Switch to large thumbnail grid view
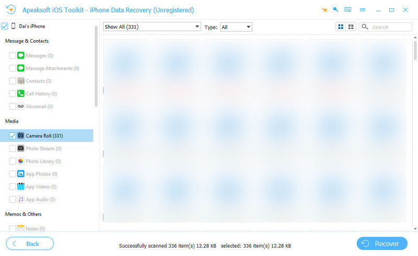This screenshot has height=256, width=418. pos(341,27)
